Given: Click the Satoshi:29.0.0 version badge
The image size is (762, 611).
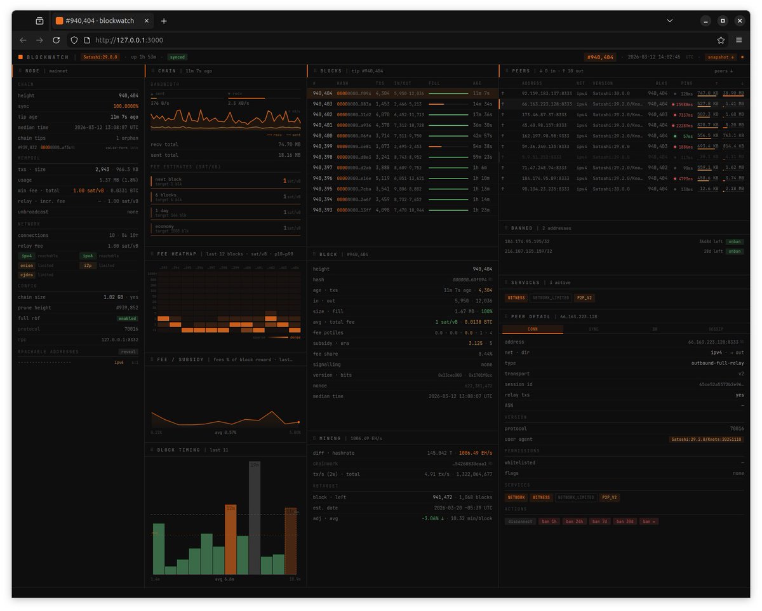Looking at the screenshot, I should click(100, 57).
